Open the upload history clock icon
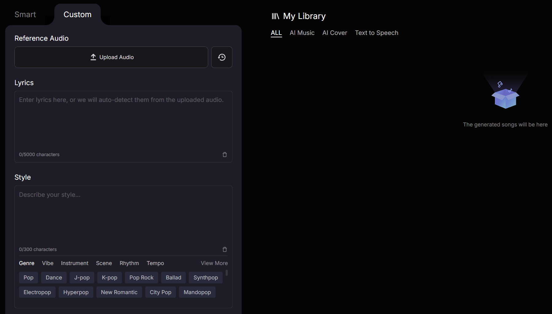This screenshot has height=314, width=552. click(x=222, y=57)
